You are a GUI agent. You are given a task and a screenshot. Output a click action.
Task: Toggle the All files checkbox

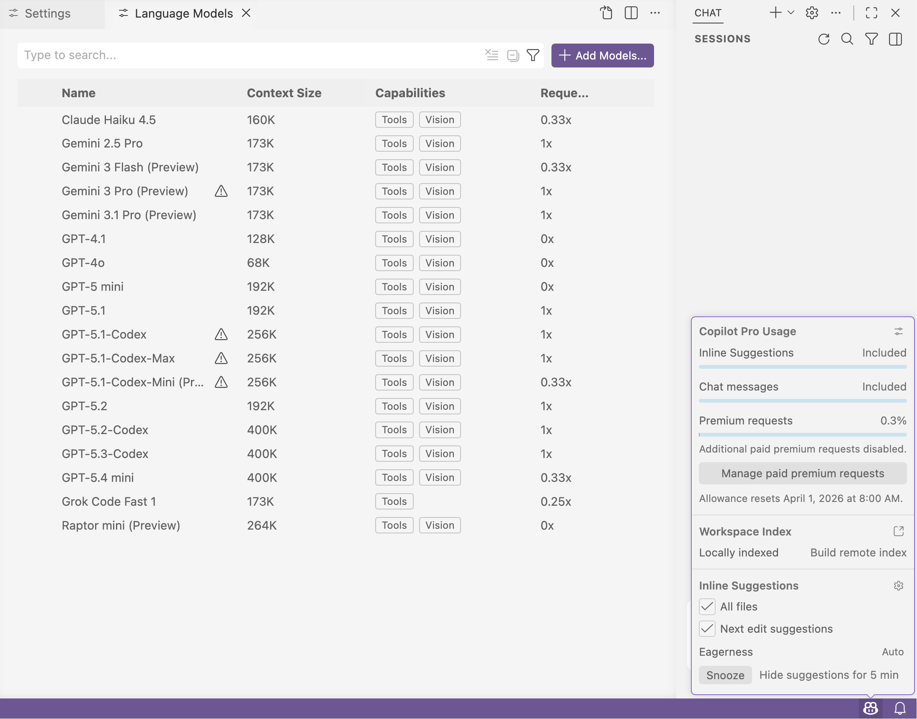(x=707, y=607)
